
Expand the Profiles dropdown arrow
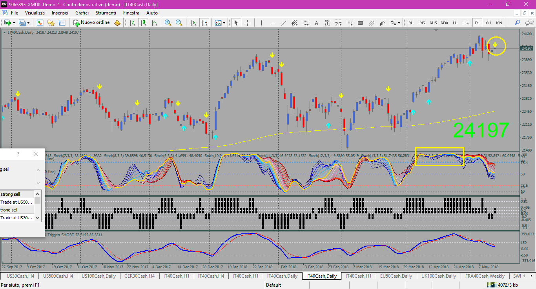point(28,23)
